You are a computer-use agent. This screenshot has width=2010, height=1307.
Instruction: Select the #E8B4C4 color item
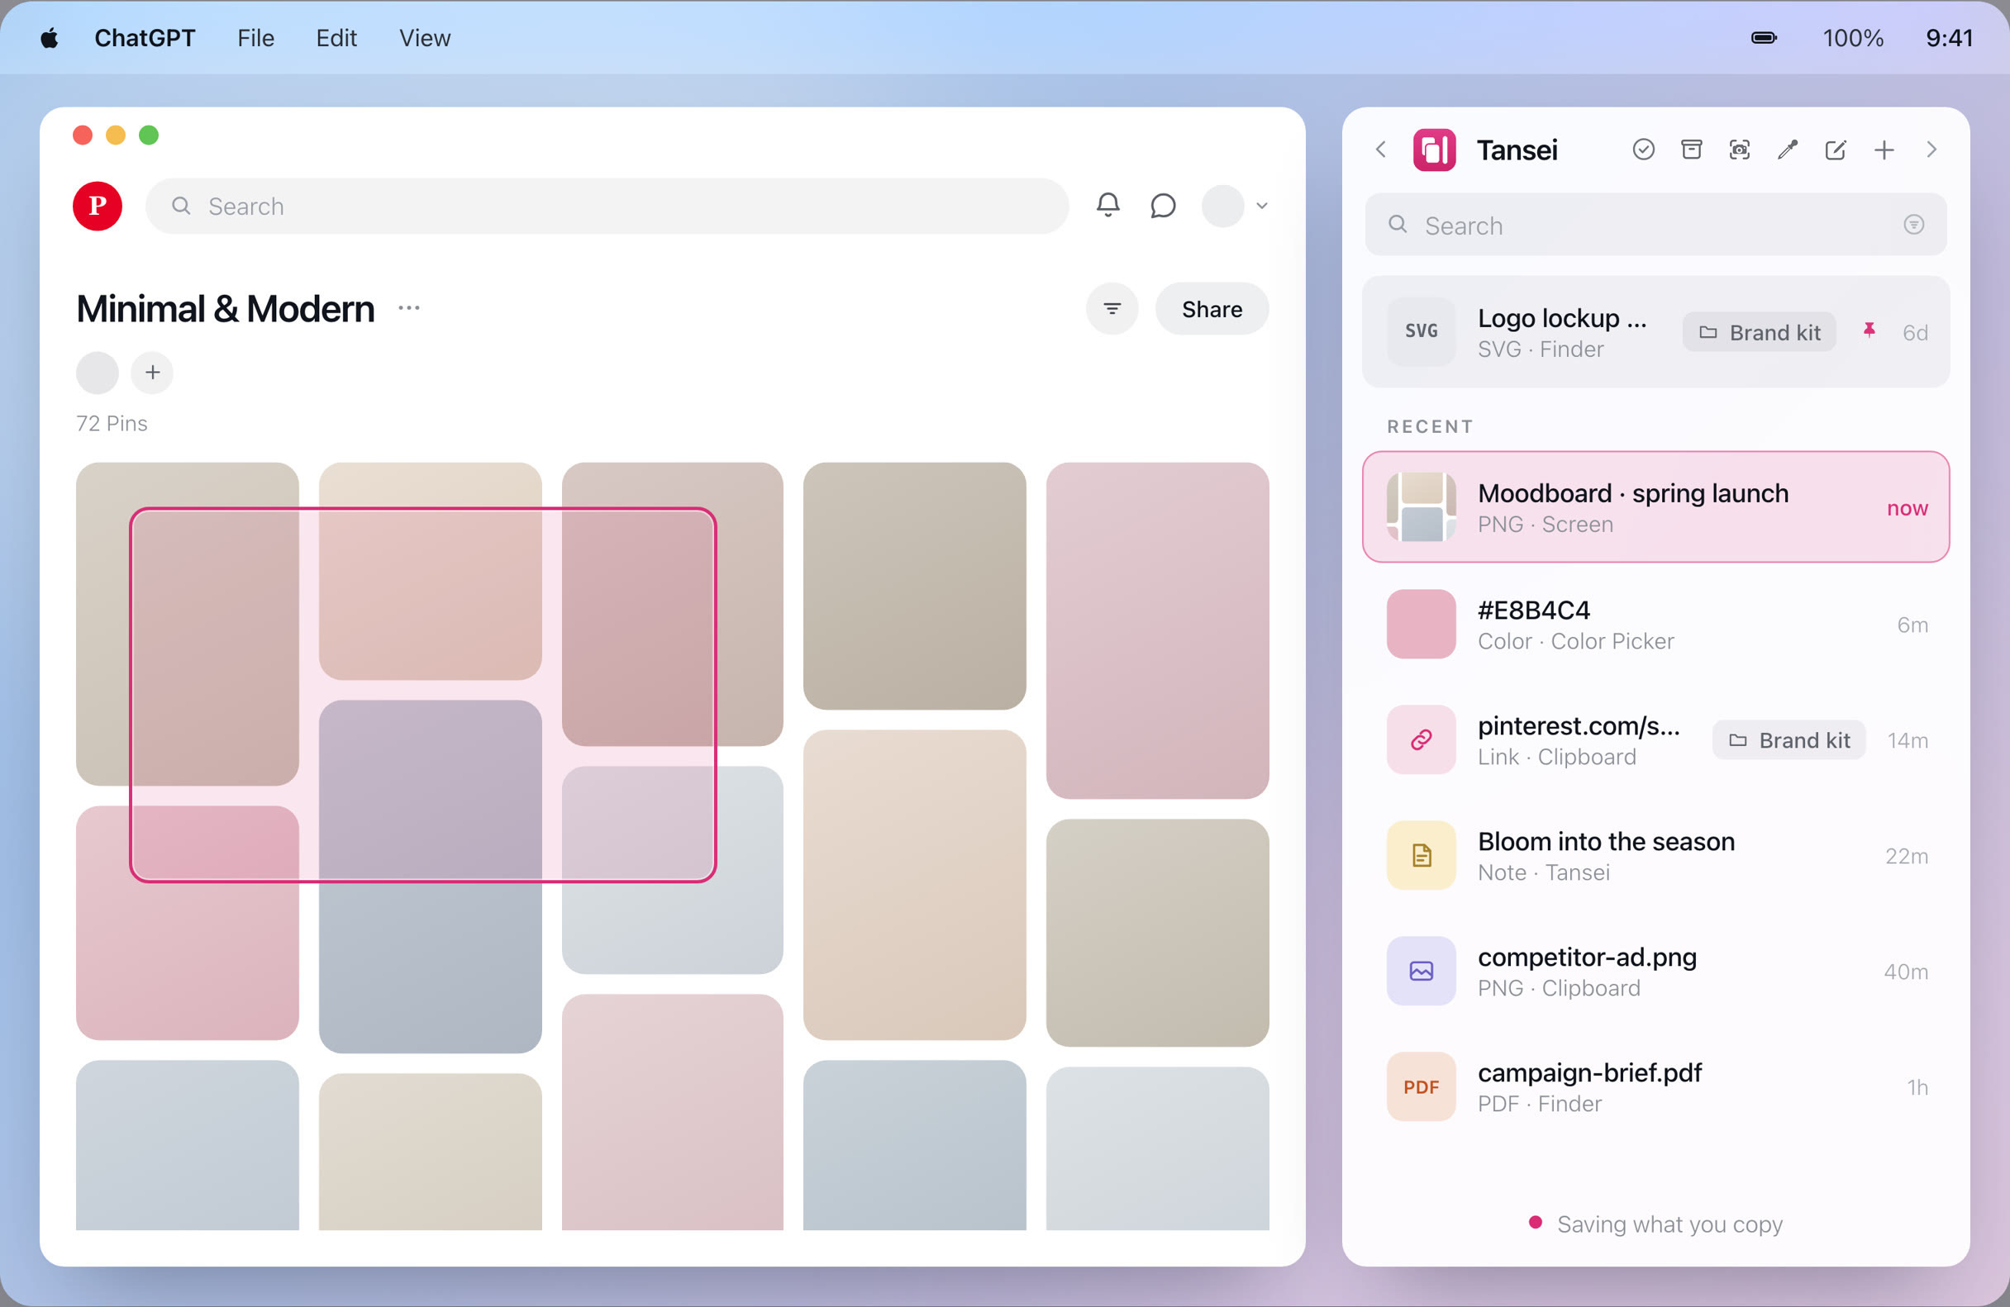(x=1655, y=624)
